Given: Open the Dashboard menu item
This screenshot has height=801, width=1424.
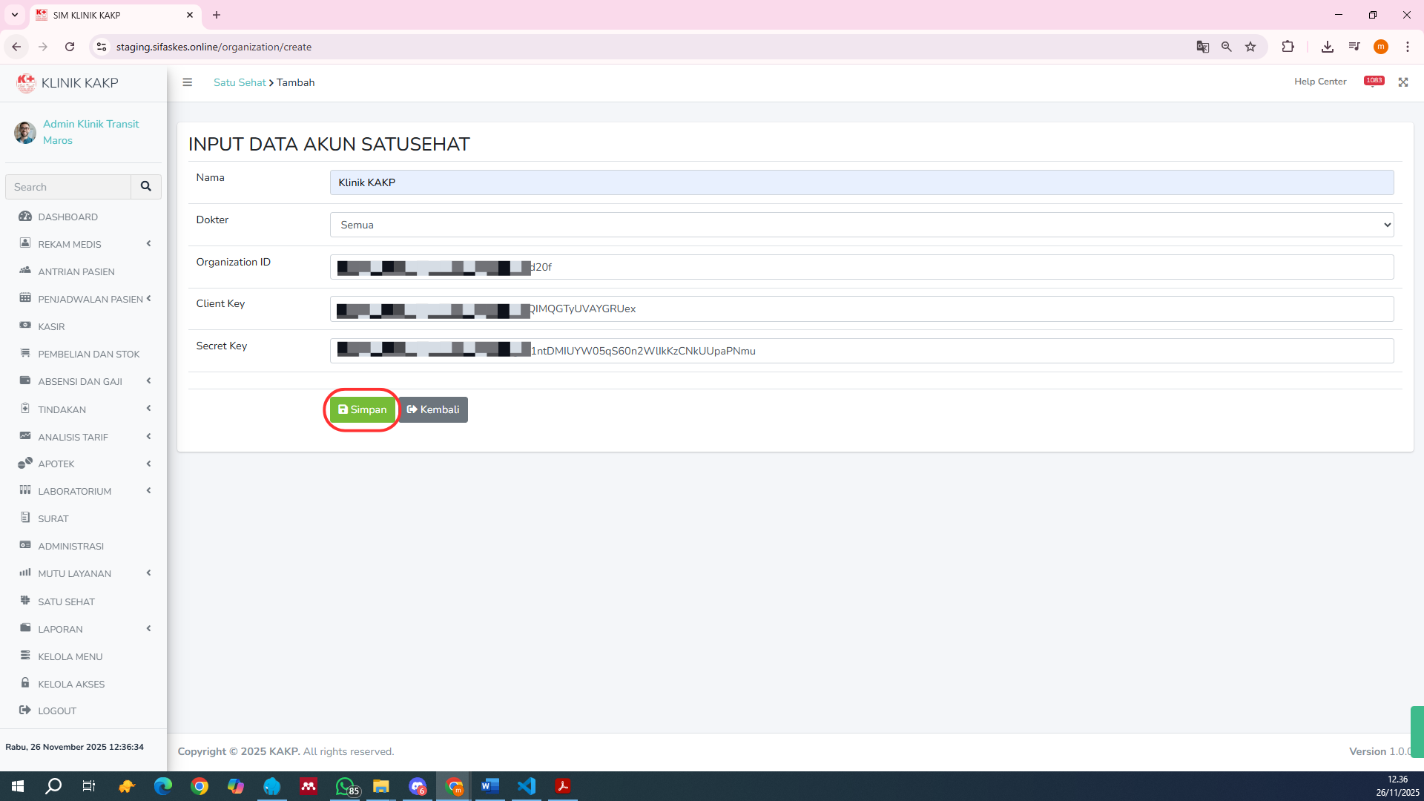Looking at the screenshot, I should [67, 217].
